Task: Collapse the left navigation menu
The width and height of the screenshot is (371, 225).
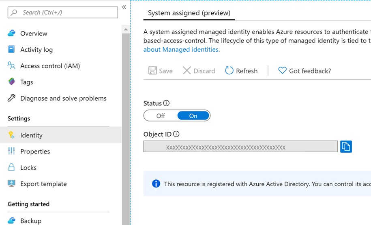Action: [124, 7]
